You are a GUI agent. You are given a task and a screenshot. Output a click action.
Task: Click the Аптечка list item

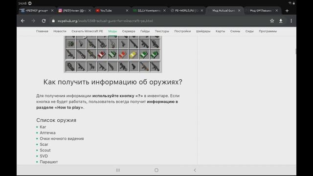[x=47, y=132]
